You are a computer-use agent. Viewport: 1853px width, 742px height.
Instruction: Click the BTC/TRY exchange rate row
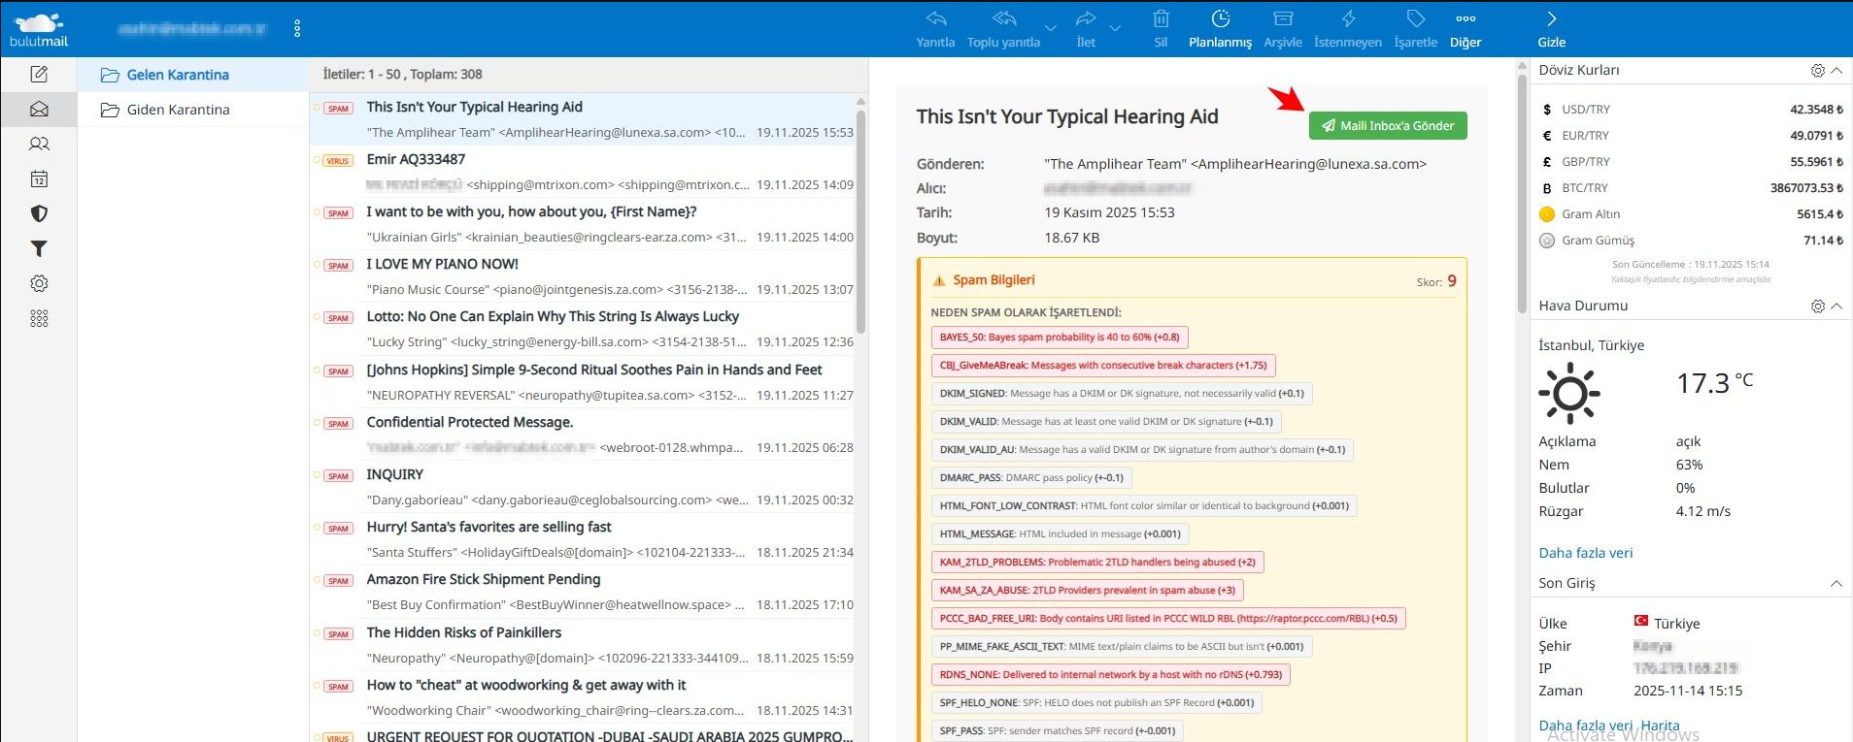1691,188
